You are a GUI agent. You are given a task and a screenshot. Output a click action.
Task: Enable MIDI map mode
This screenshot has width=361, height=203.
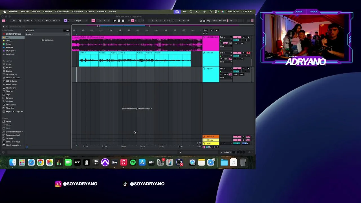coord(215,21)
